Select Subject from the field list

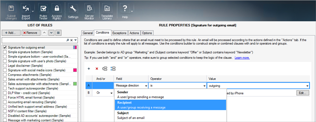point(170,115)
